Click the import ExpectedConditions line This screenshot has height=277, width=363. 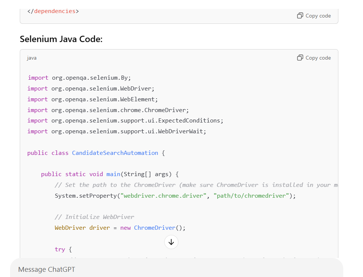(125, 121)
